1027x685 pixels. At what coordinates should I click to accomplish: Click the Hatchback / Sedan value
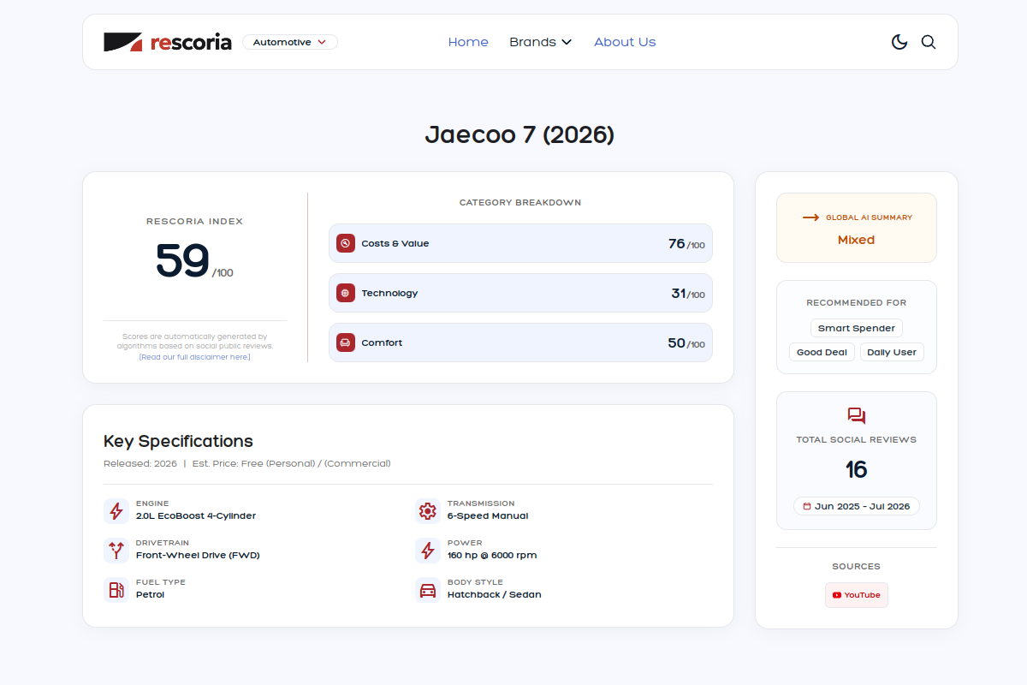coord(495,595)
